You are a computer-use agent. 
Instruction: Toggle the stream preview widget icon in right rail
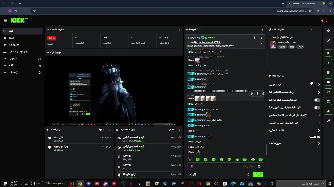click(x=328, y=53)
